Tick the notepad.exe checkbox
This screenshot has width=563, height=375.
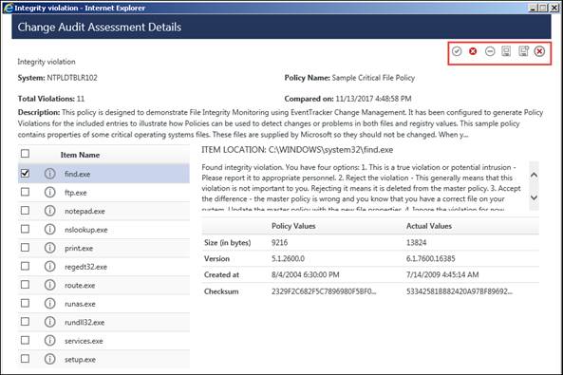tap(25, 210)
